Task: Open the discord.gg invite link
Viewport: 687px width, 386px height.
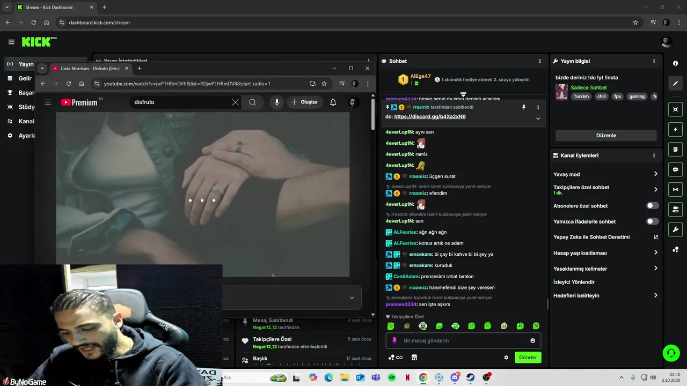Action: (x=430, y=117)
